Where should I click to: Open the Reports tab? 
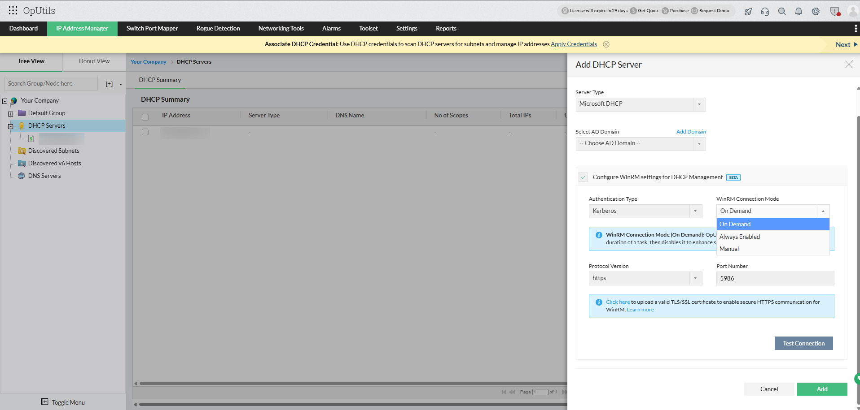(x=446, y=29)
